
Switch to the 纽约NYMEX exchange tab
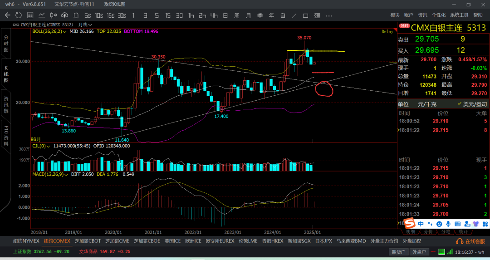pos(26,241)
